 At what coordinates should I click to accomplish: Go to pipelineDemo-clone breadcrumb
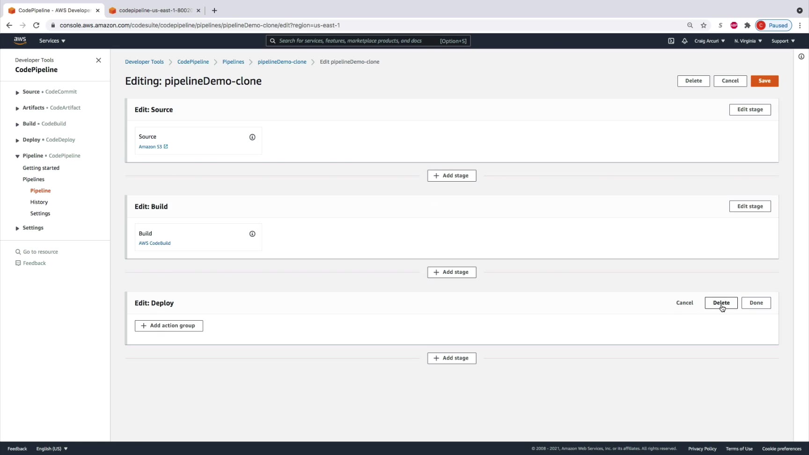click(282, 62)
